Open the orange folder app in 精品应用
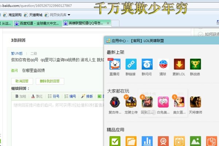 (131, 141)
